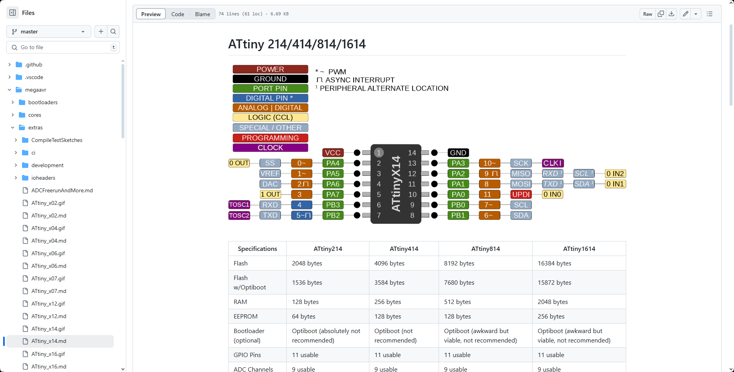Screen dimensions: 734x372
Task: Collapse the extras folder chevron
Action: (13, 127)
